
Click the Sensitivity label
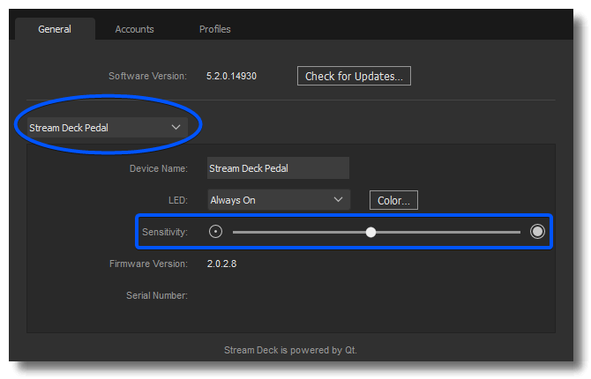coord(165,232)
